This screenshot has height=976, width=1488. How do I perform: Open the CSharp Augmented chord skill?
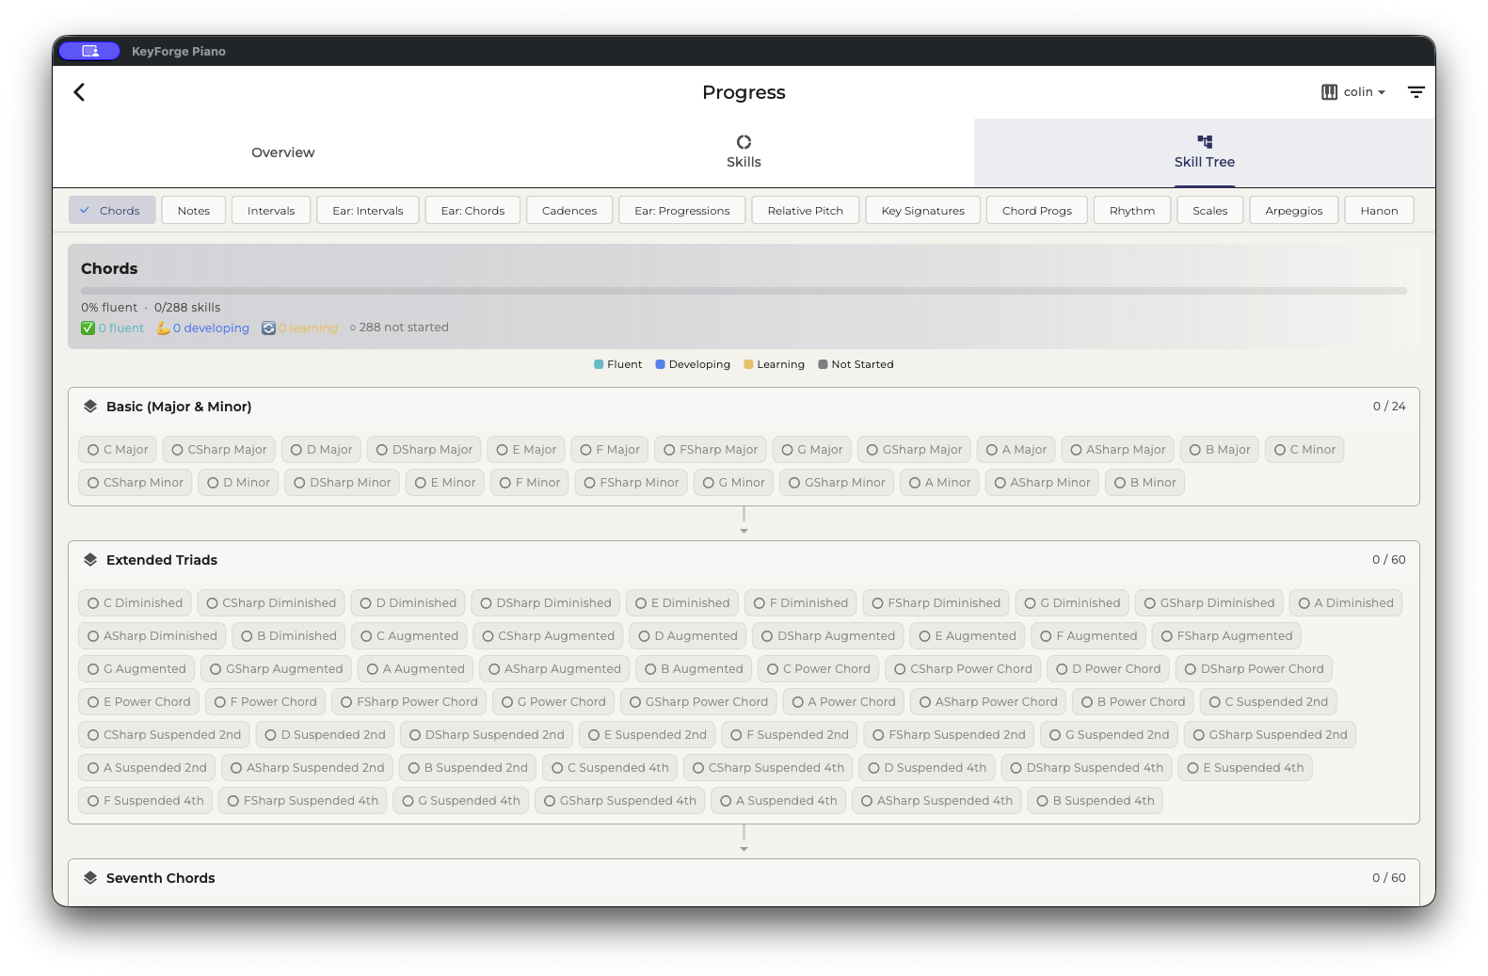click(x=548, y=636)
